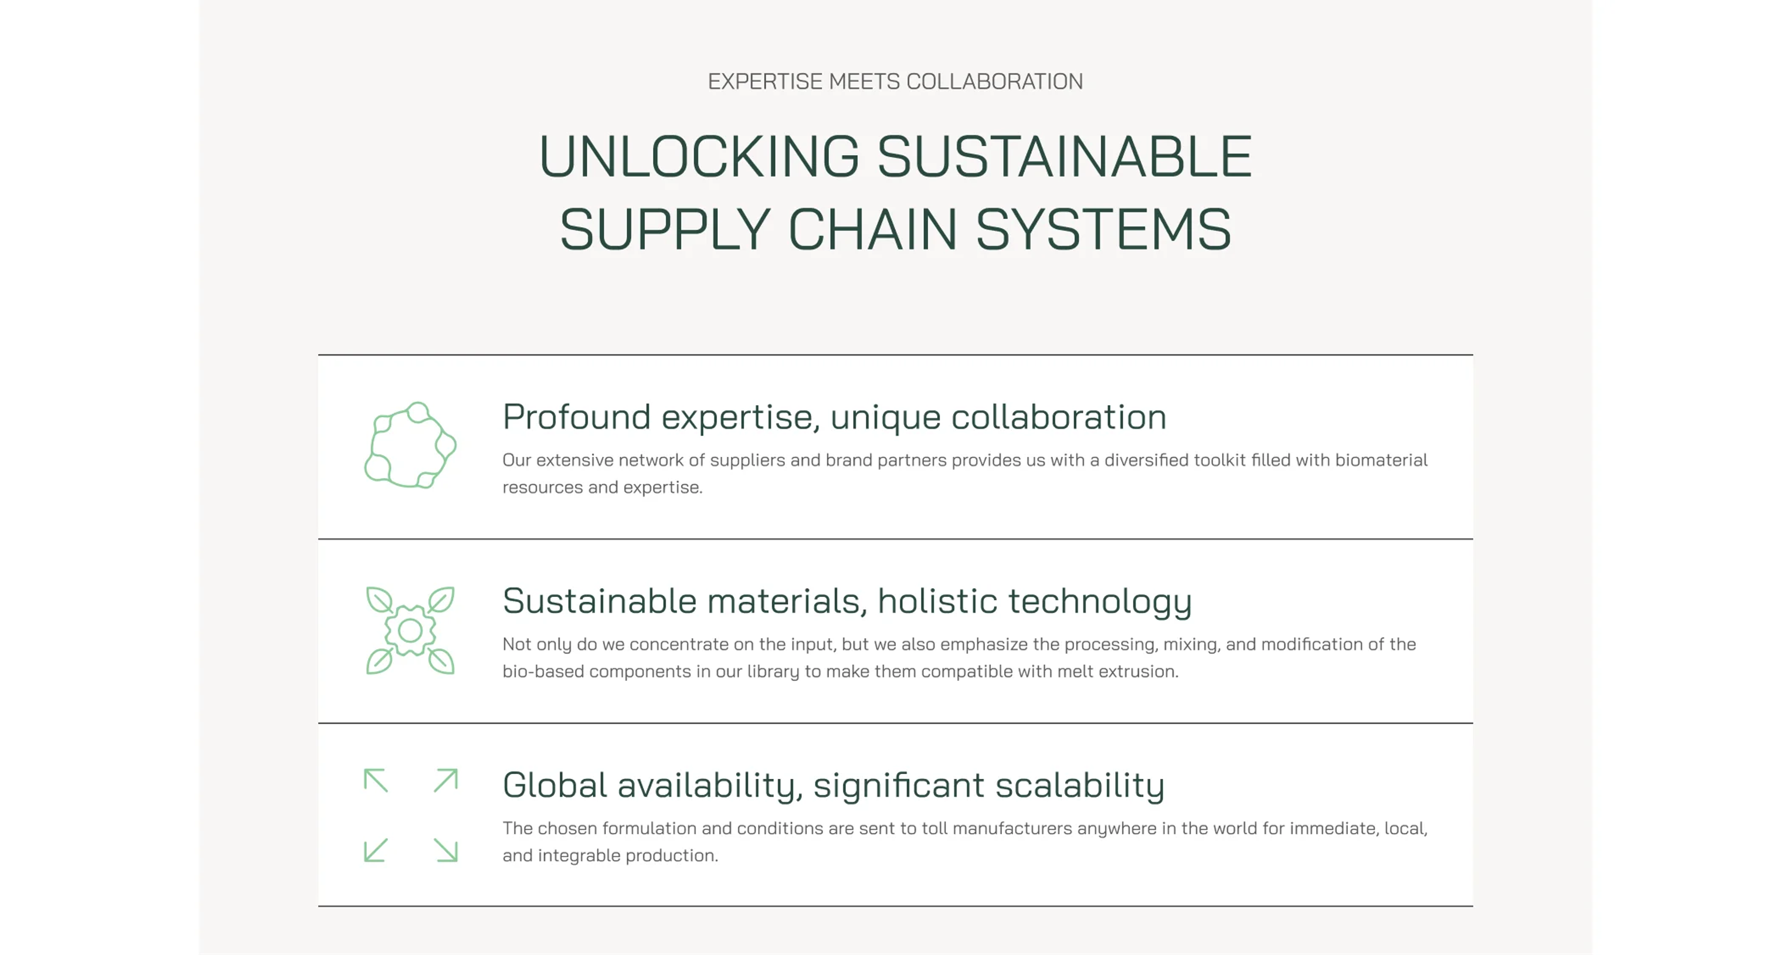1791x955 pixels.
Task: Click the bottom-left outward arrow icon
Action: (376, 850)
